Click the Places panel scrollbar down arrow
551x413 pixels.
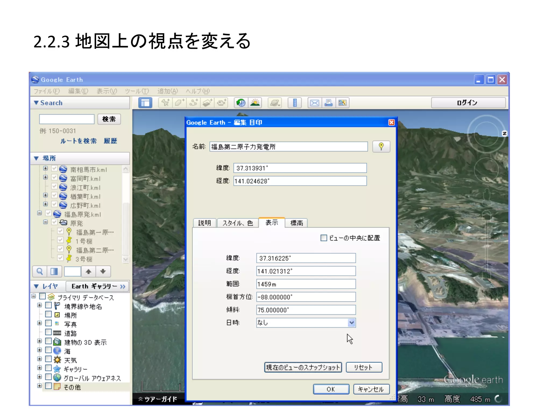(x=126, y=259)
